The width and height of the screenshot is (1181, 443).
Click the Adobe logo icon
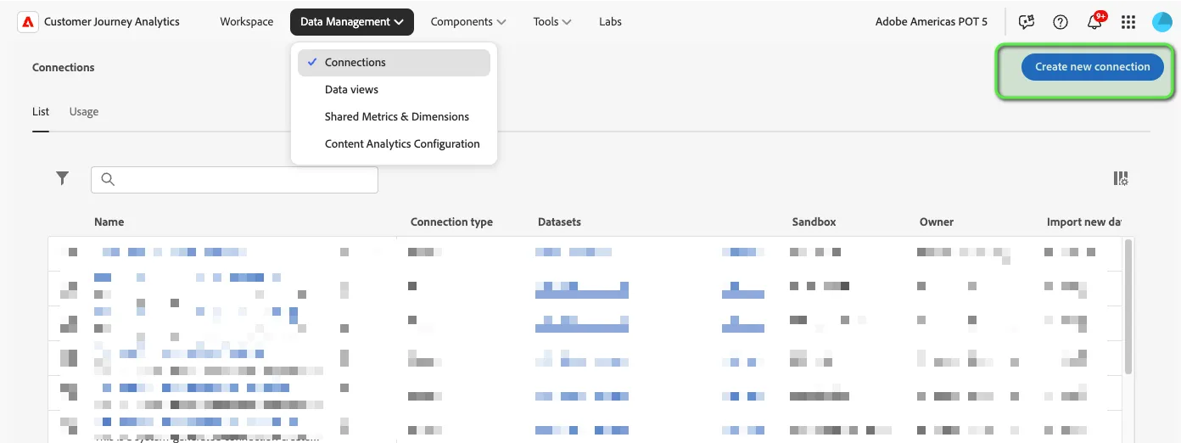tap(27, 22)
